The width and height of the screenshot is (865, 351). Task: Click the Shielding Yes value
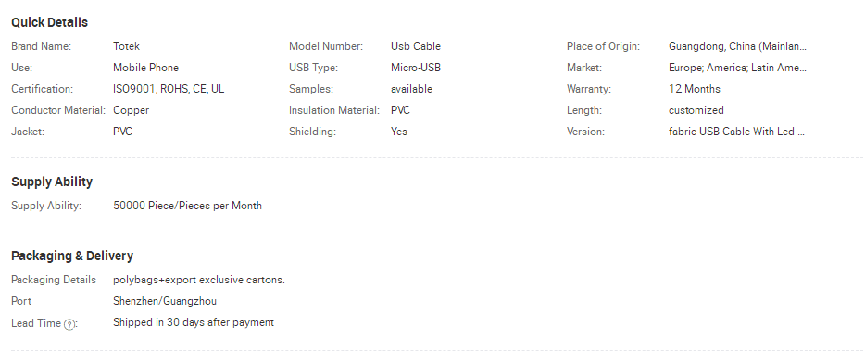[399, 132]
